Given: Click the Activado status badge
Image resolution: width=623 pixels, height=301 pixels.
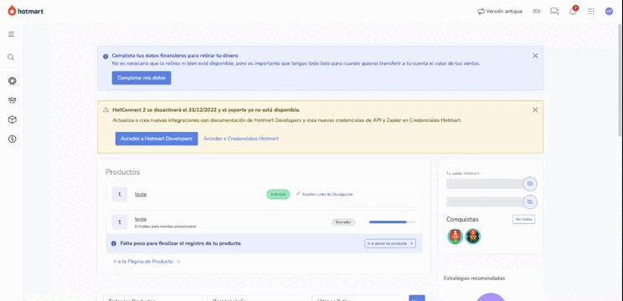Looking at the screenshot, I should pos(278,194).
